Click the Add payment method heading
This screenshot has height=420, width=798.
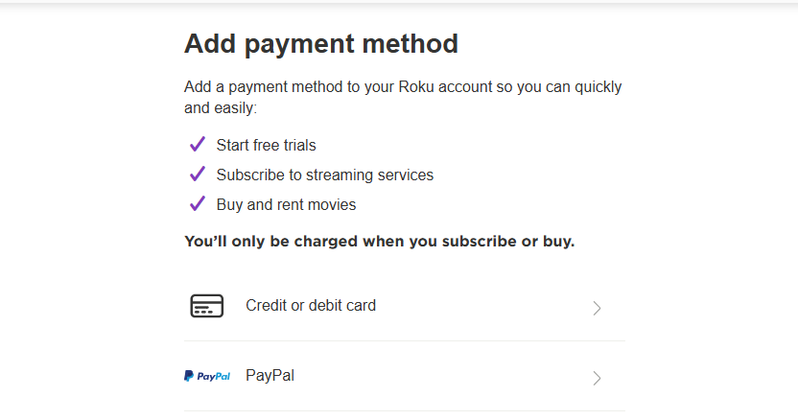pos(321,44)
